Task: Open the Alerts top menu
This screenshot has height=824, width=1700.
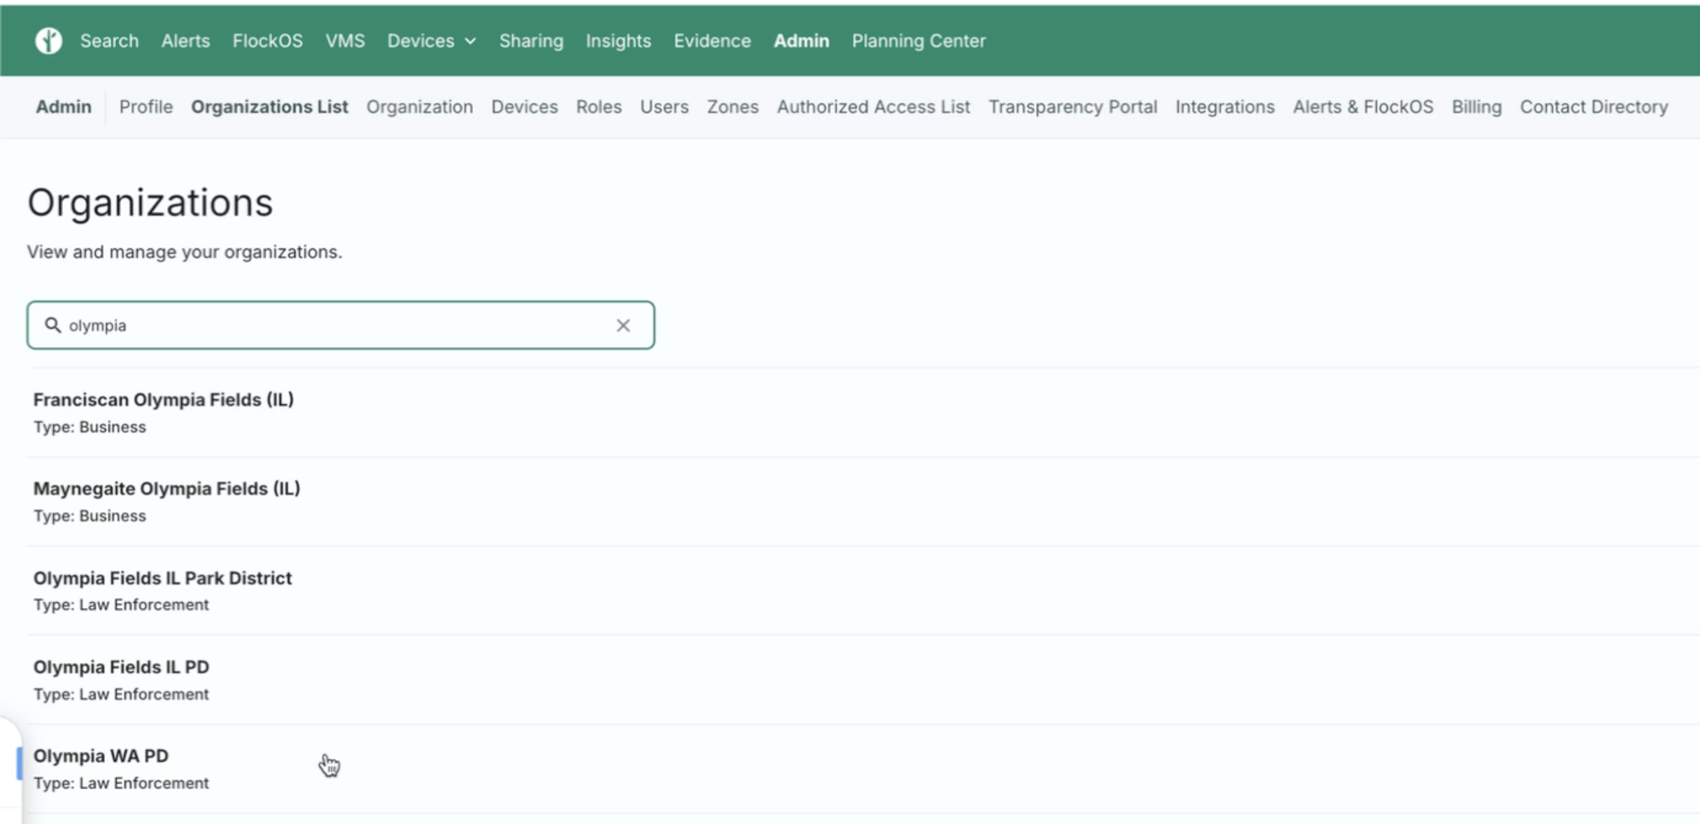Action: coord(185,41)
